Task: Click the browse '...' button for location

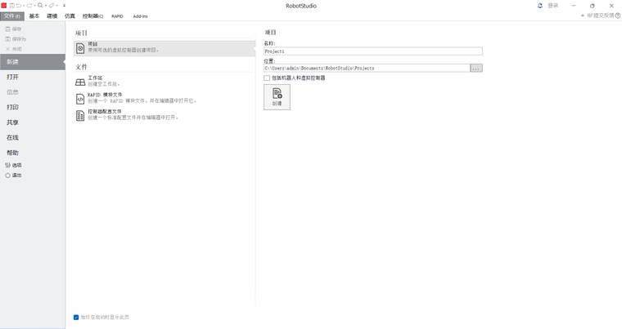Action: tap(476, 68)
